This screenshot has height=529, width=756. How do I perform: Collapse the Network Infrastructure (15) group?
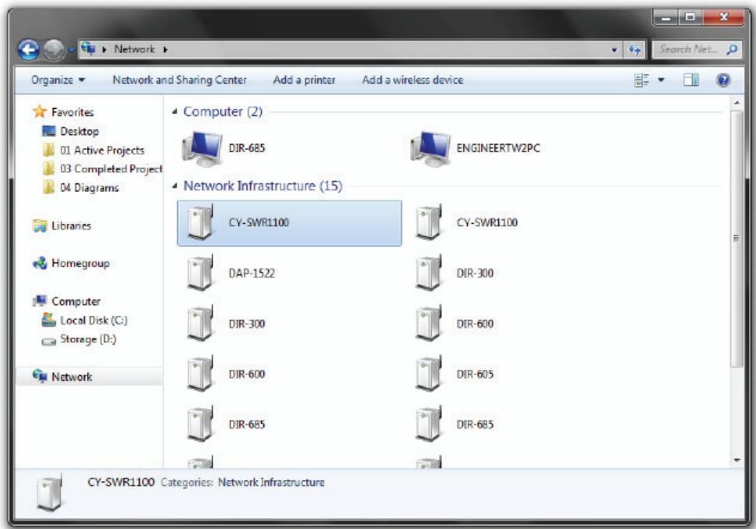(x=175, y=186)
